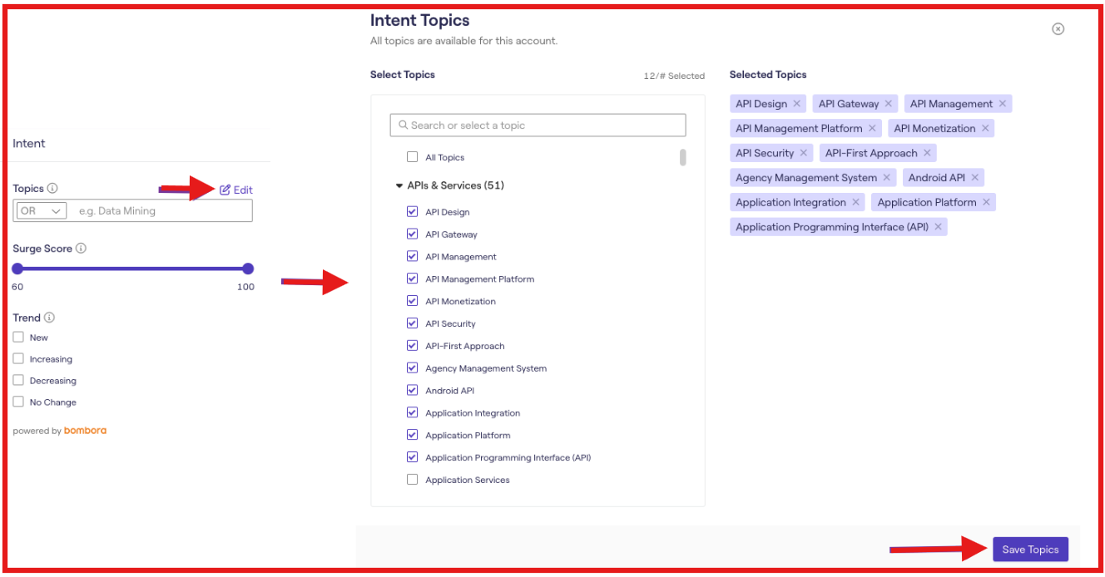Check the All Topics checkbox

(412, 157)
